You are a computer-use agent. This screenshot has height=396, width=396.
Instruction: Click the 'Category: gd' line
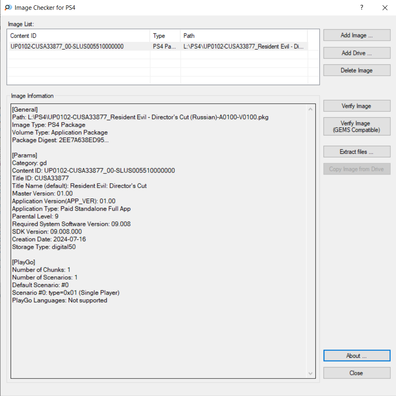coord(29,163)
